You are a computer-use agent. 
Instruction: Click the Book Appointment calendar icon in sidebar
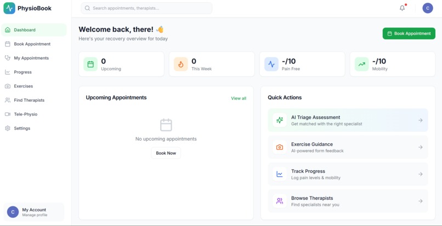8,44
